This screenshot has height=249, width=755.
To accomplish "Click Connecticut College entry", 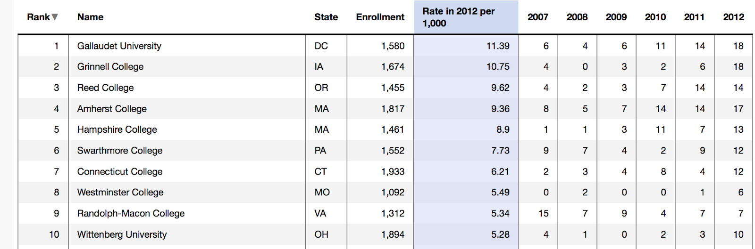I will [120, 171].
